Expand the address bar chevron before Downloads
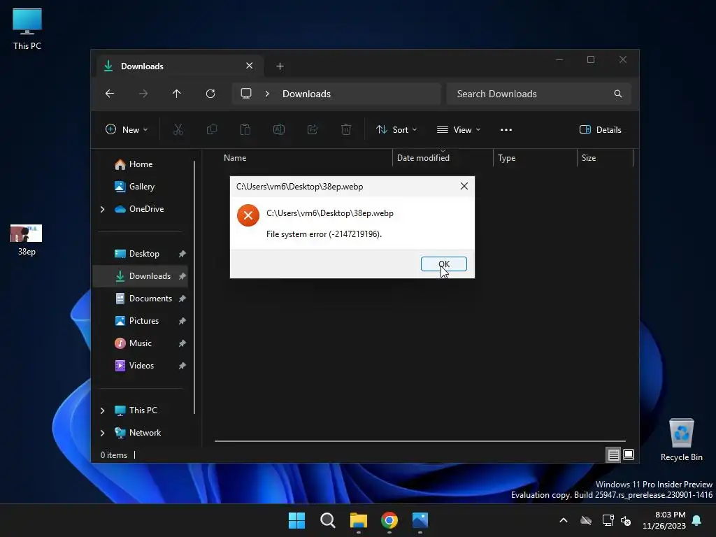The image size is (716, 537). click(267, 94)
